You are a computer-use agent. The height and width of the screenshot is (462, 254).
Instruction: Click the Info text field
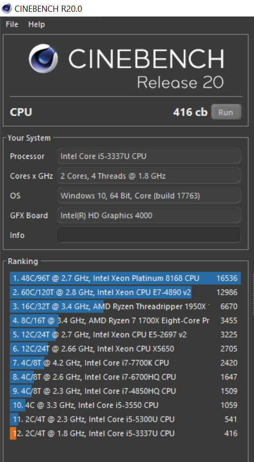149,235
